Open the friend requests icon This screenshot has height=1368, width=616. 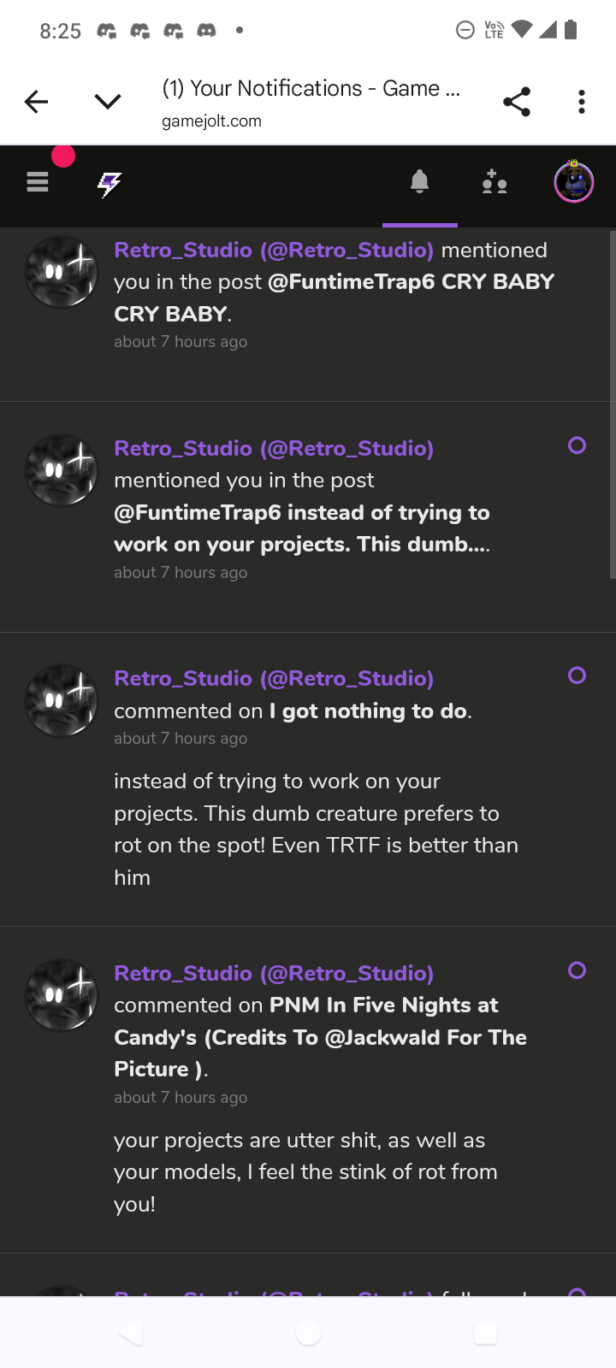click(495, 182)
